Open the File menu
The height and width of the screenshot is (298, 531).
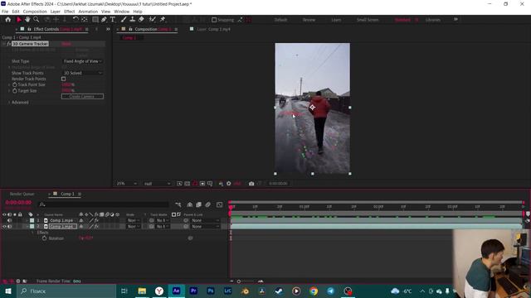tap(5, 12)
